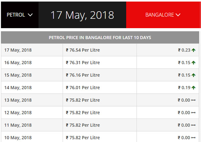Expand the BANGALORE city dropdown
This screenshot has width=201, height=142.
point(163,15)
